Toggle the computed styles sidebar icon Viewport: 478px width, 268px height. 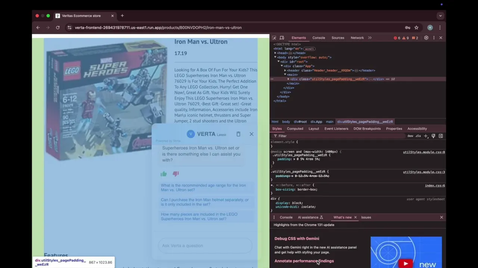(x=441, y=136)
